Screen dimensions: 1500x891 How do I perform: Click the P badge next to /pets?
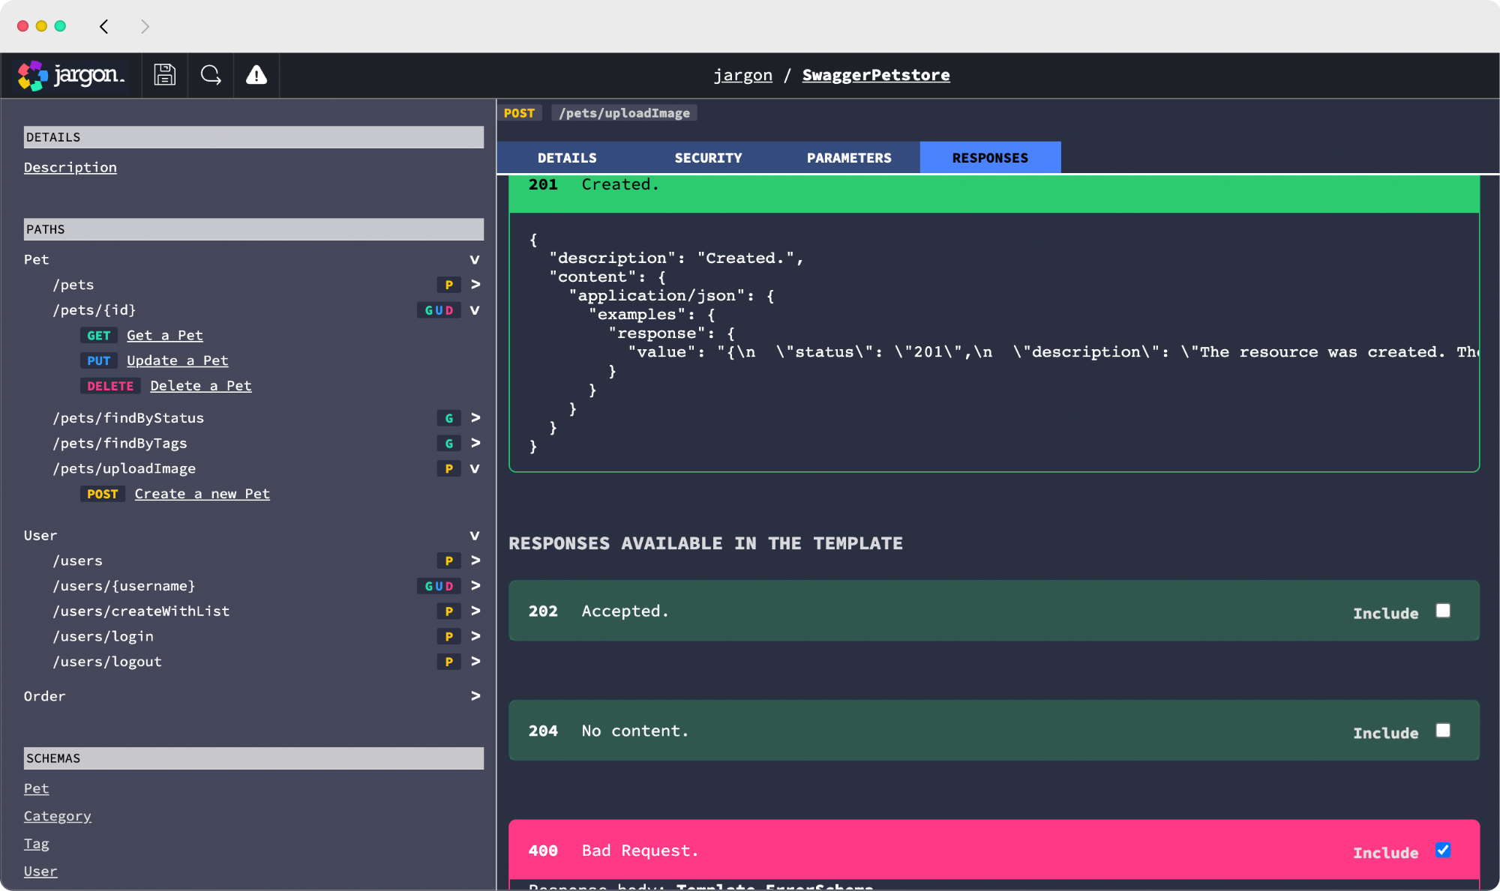tap(448, 285)
